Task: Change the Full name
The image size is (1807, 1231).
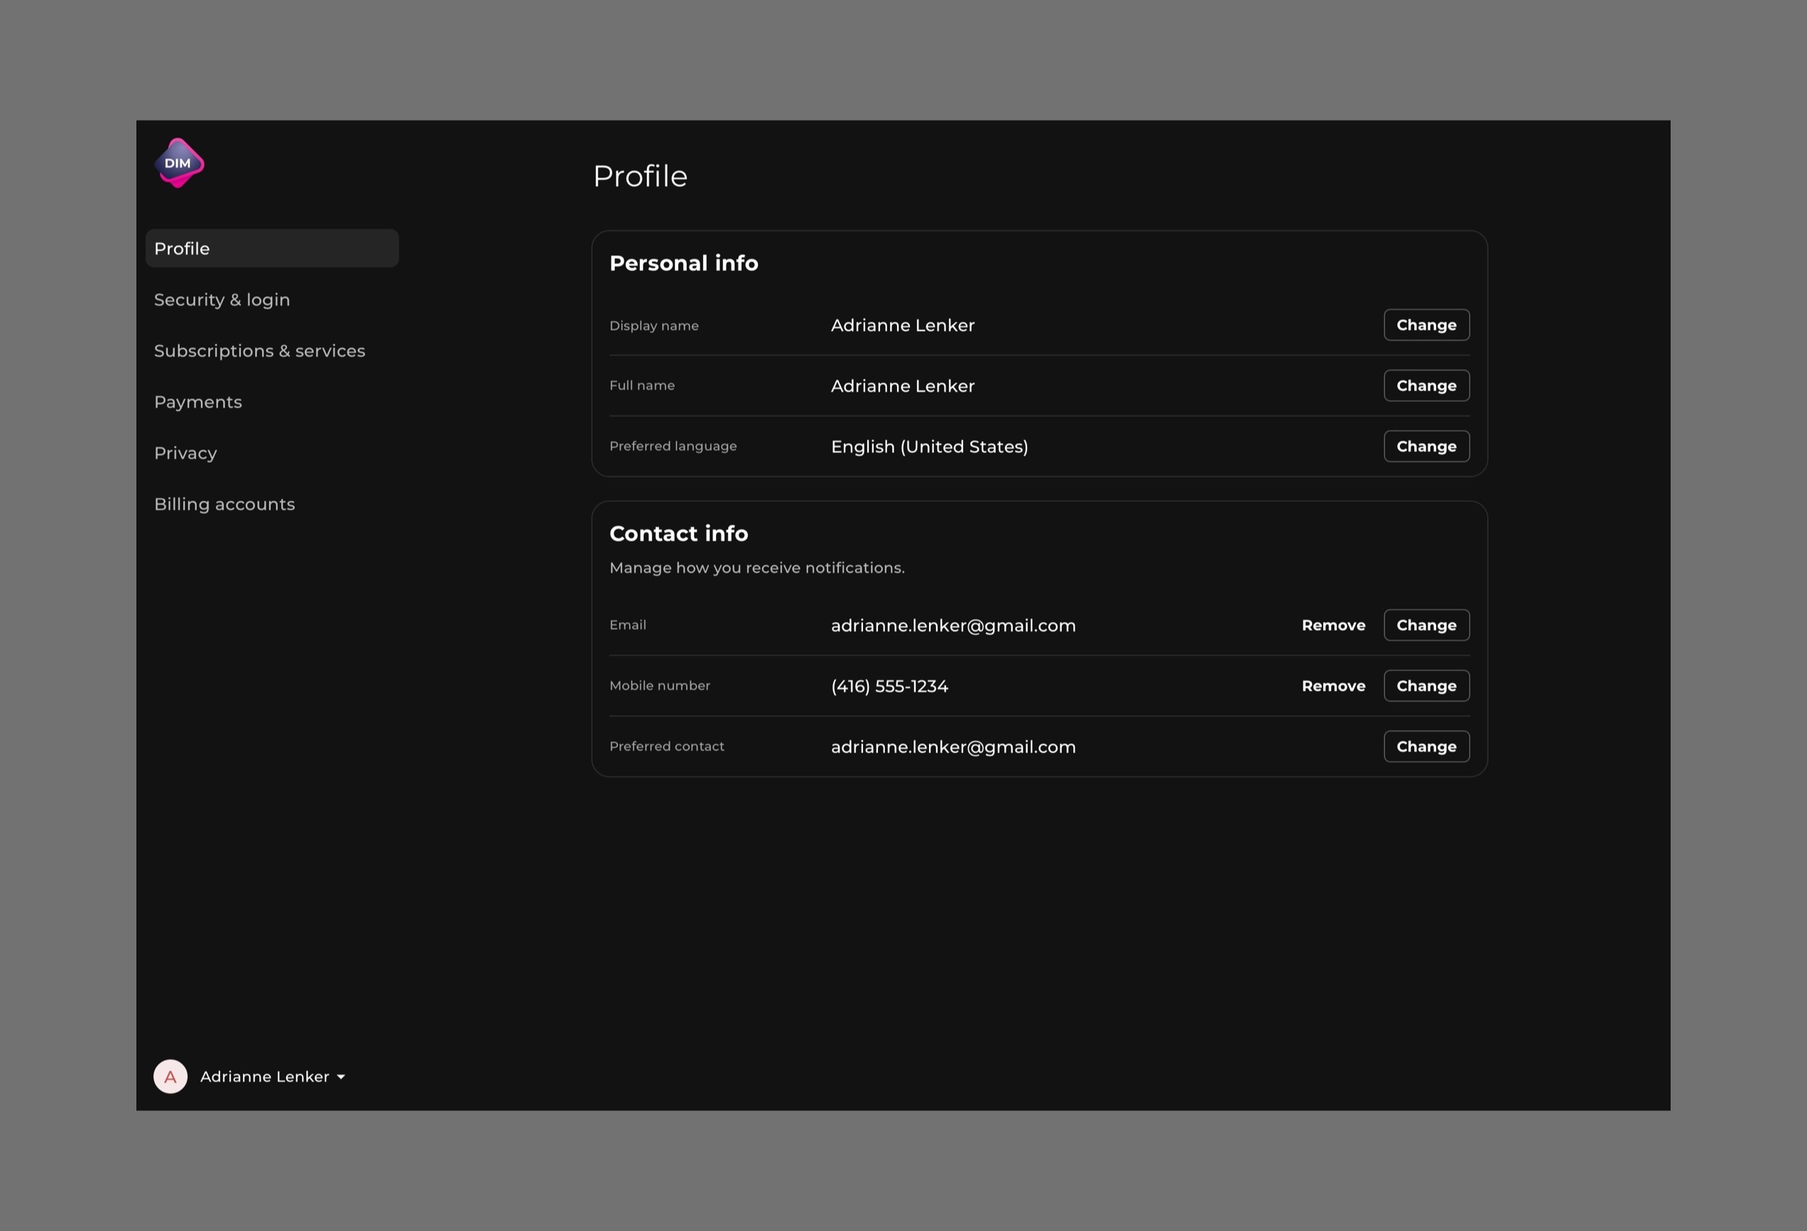Action: point(1426,385)
